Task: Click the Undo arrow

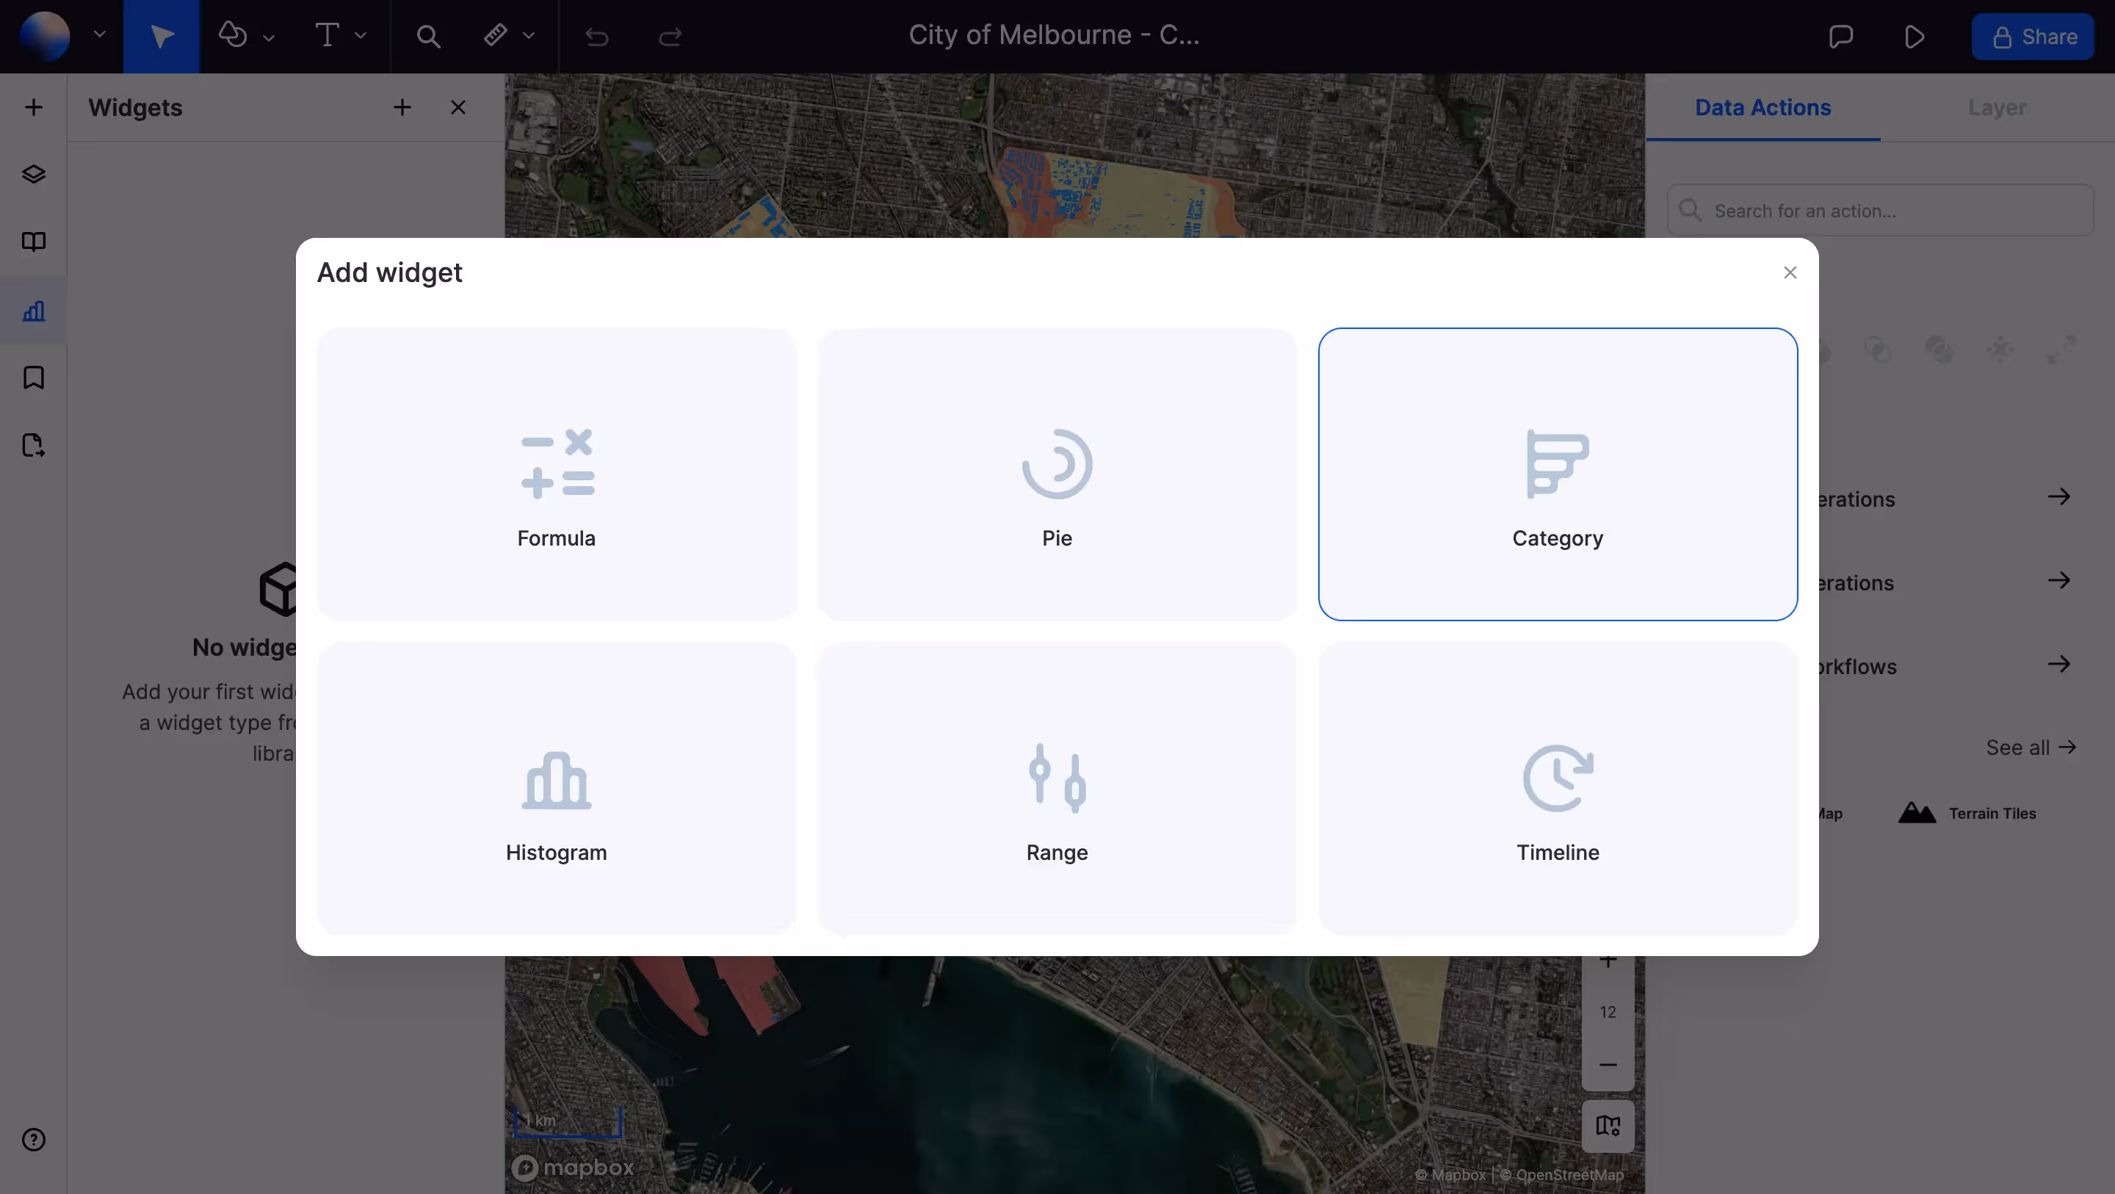Action: point(598,36)
